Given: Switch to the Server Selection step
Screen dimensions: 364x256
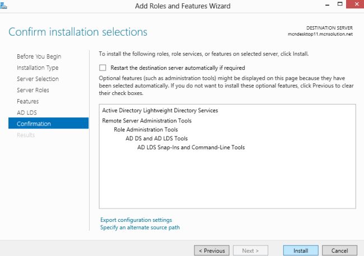Looking at the screenshot, I should [x=38, y=79].
